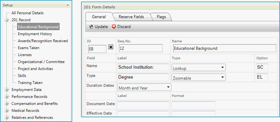Select All Personal Details tree item
The image size is (280, 122).
click(28, 13)
